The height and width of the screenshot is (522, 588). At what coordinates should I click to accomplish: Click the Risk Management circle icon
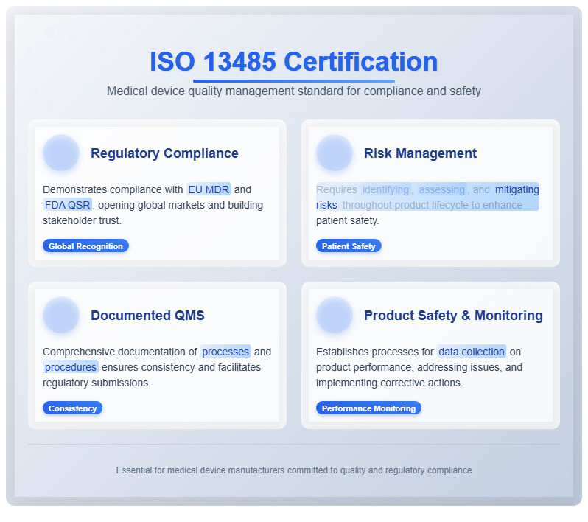(x=335, y=153)
